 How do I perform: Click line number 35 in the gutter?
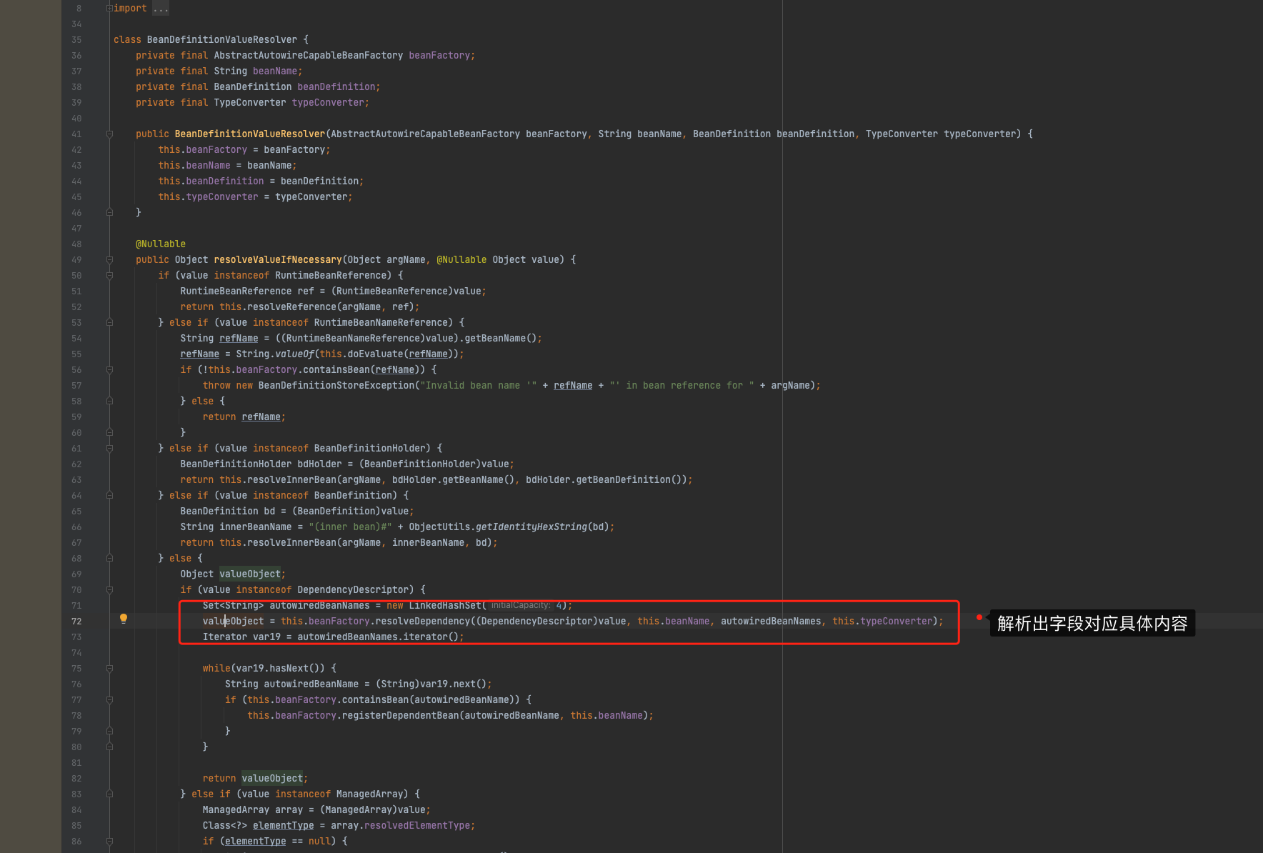[x=76, y=40]
